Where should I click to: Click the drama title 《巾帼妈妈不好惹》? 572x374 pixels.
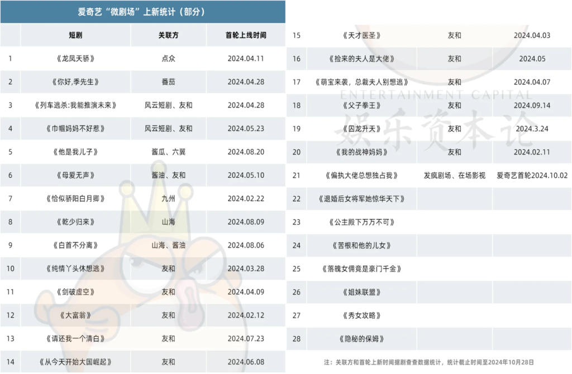click(x=75, y=129)
